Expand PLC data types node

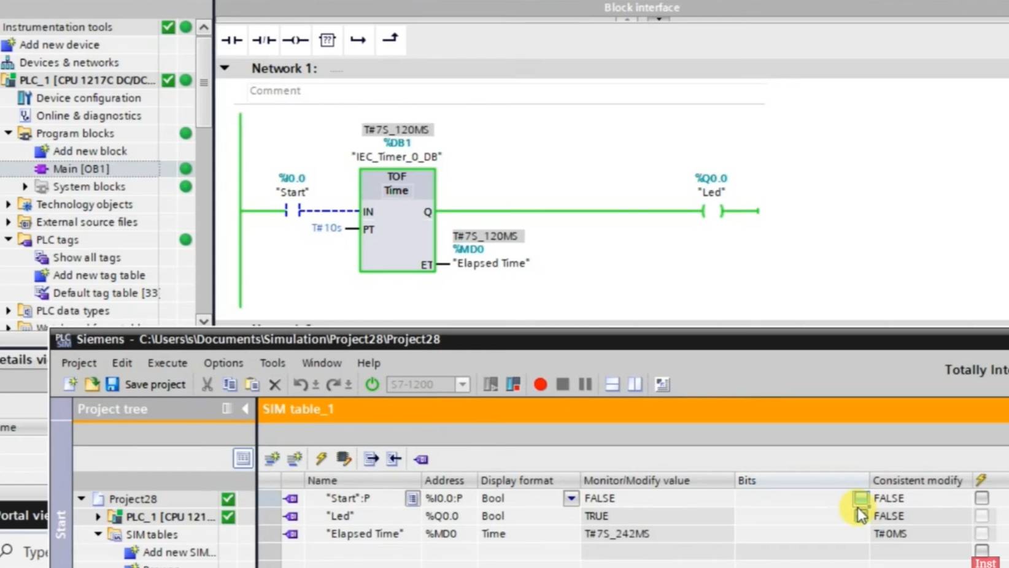[x=9, y=311]
